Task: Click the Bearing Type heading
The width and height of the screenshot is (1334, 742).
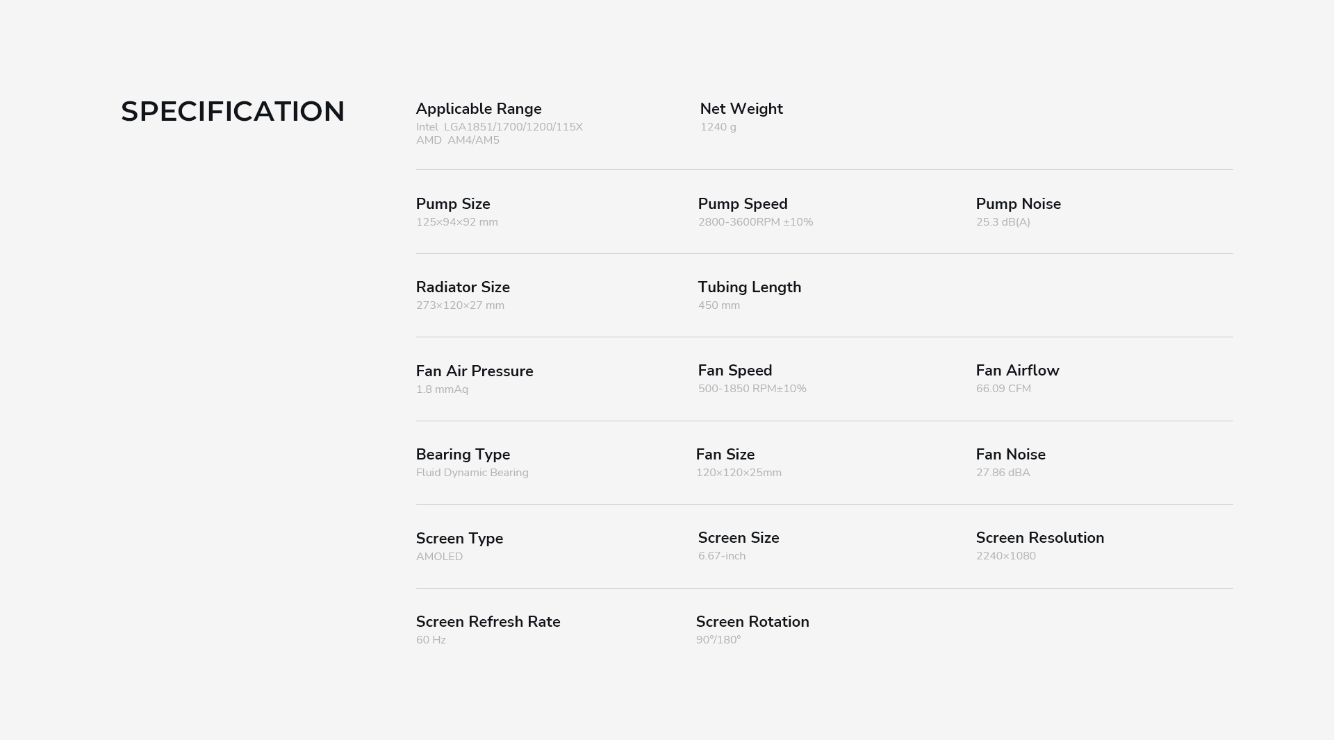Action: point(463,455)
